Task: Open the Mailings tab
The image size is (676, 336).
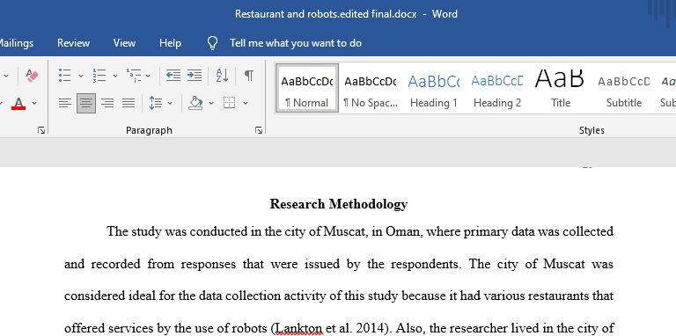Action: [17, 43]
